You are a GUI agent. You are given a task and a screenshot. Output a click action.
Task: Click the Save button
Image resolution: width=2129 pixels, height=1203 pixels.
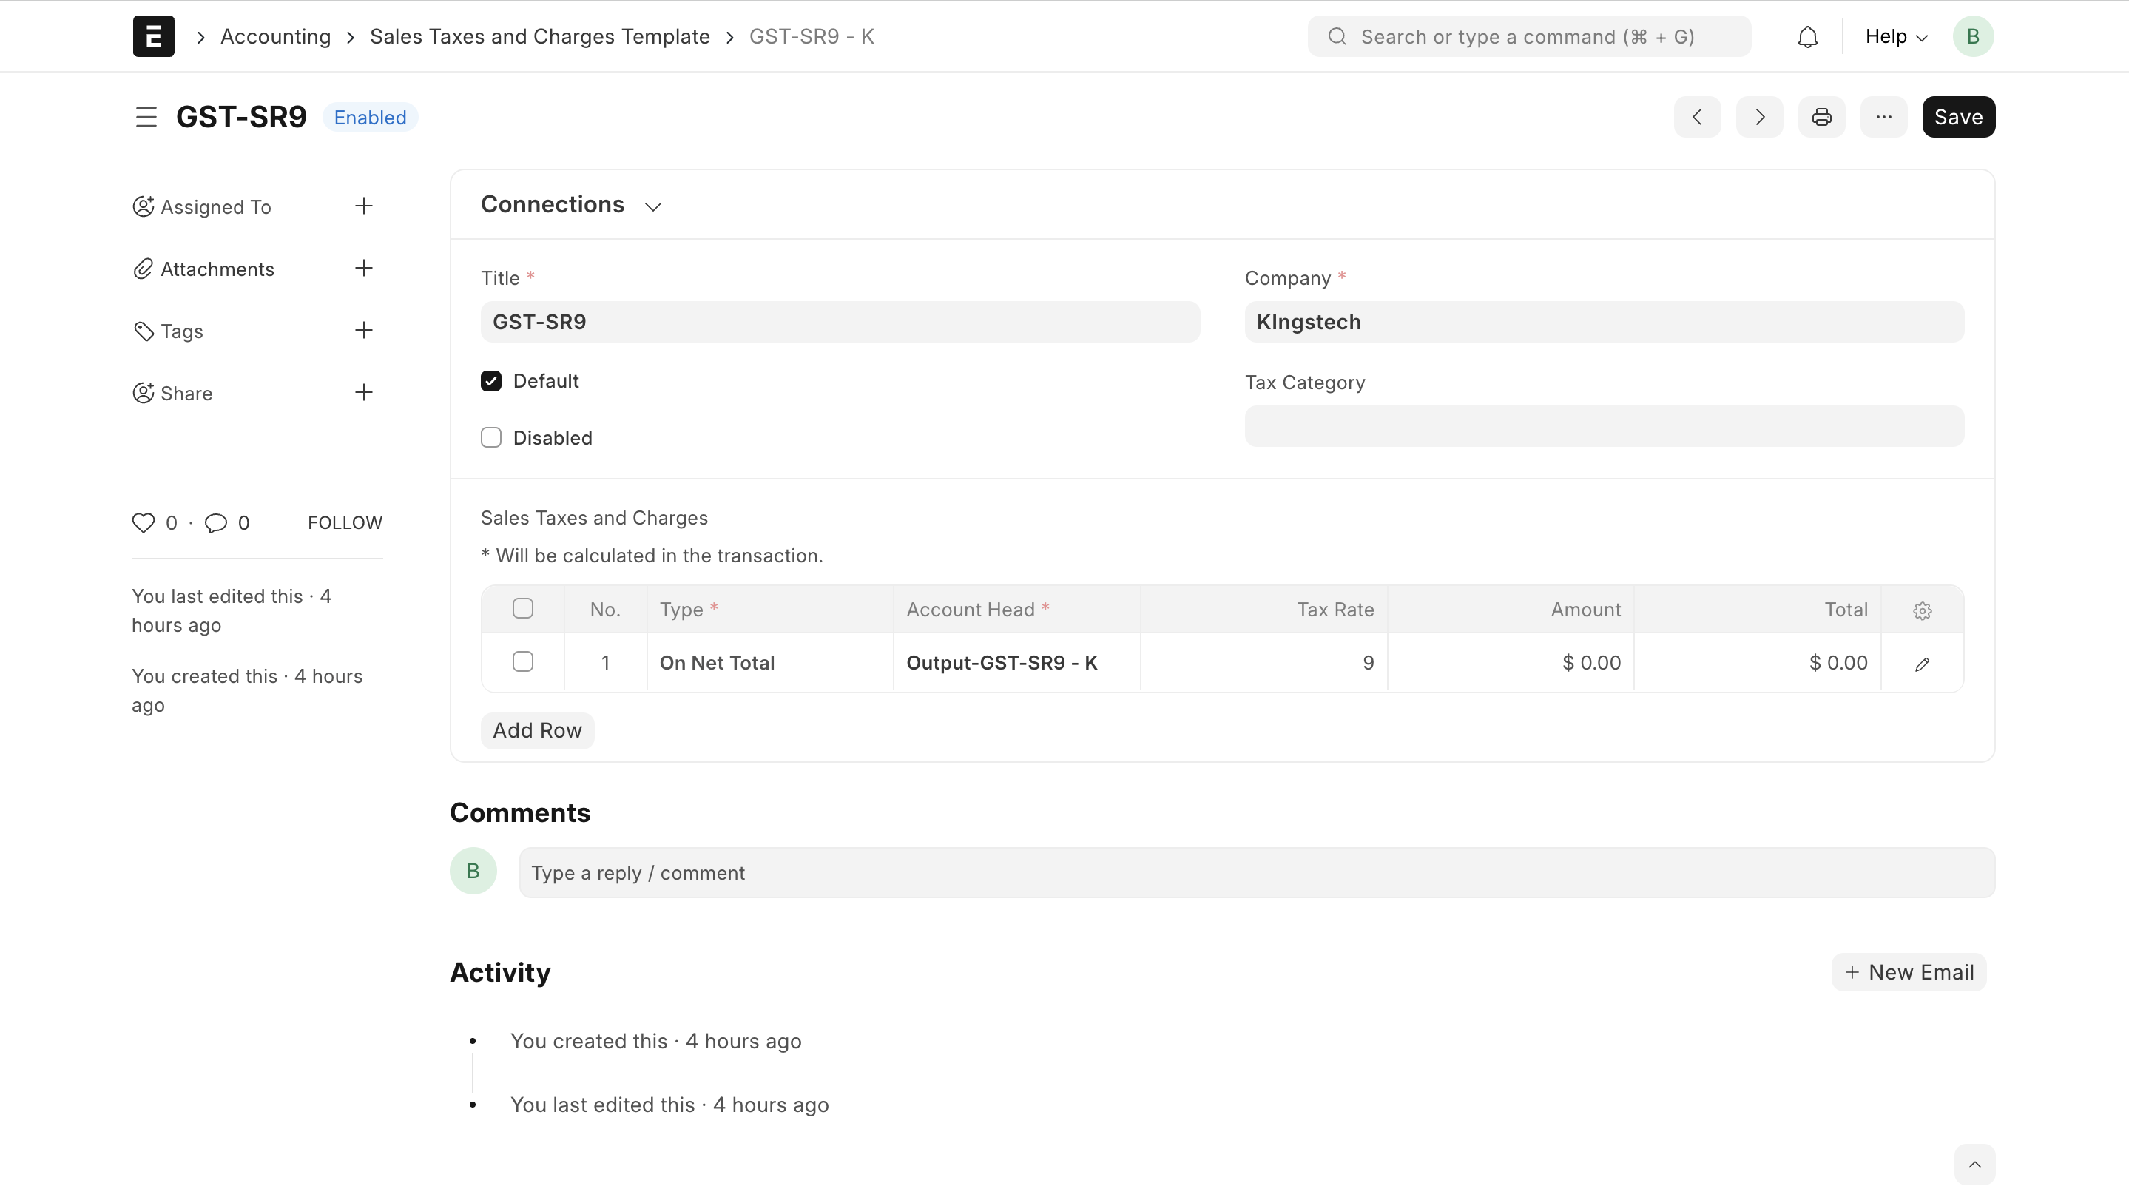click(1957, 118)
